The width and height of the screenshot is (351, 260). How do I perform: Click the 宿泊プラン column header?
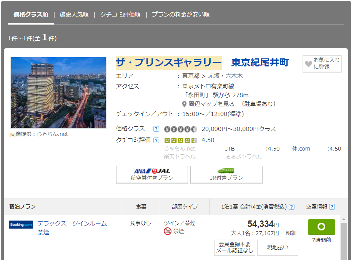pyautogui.click(x=22, y=207)
